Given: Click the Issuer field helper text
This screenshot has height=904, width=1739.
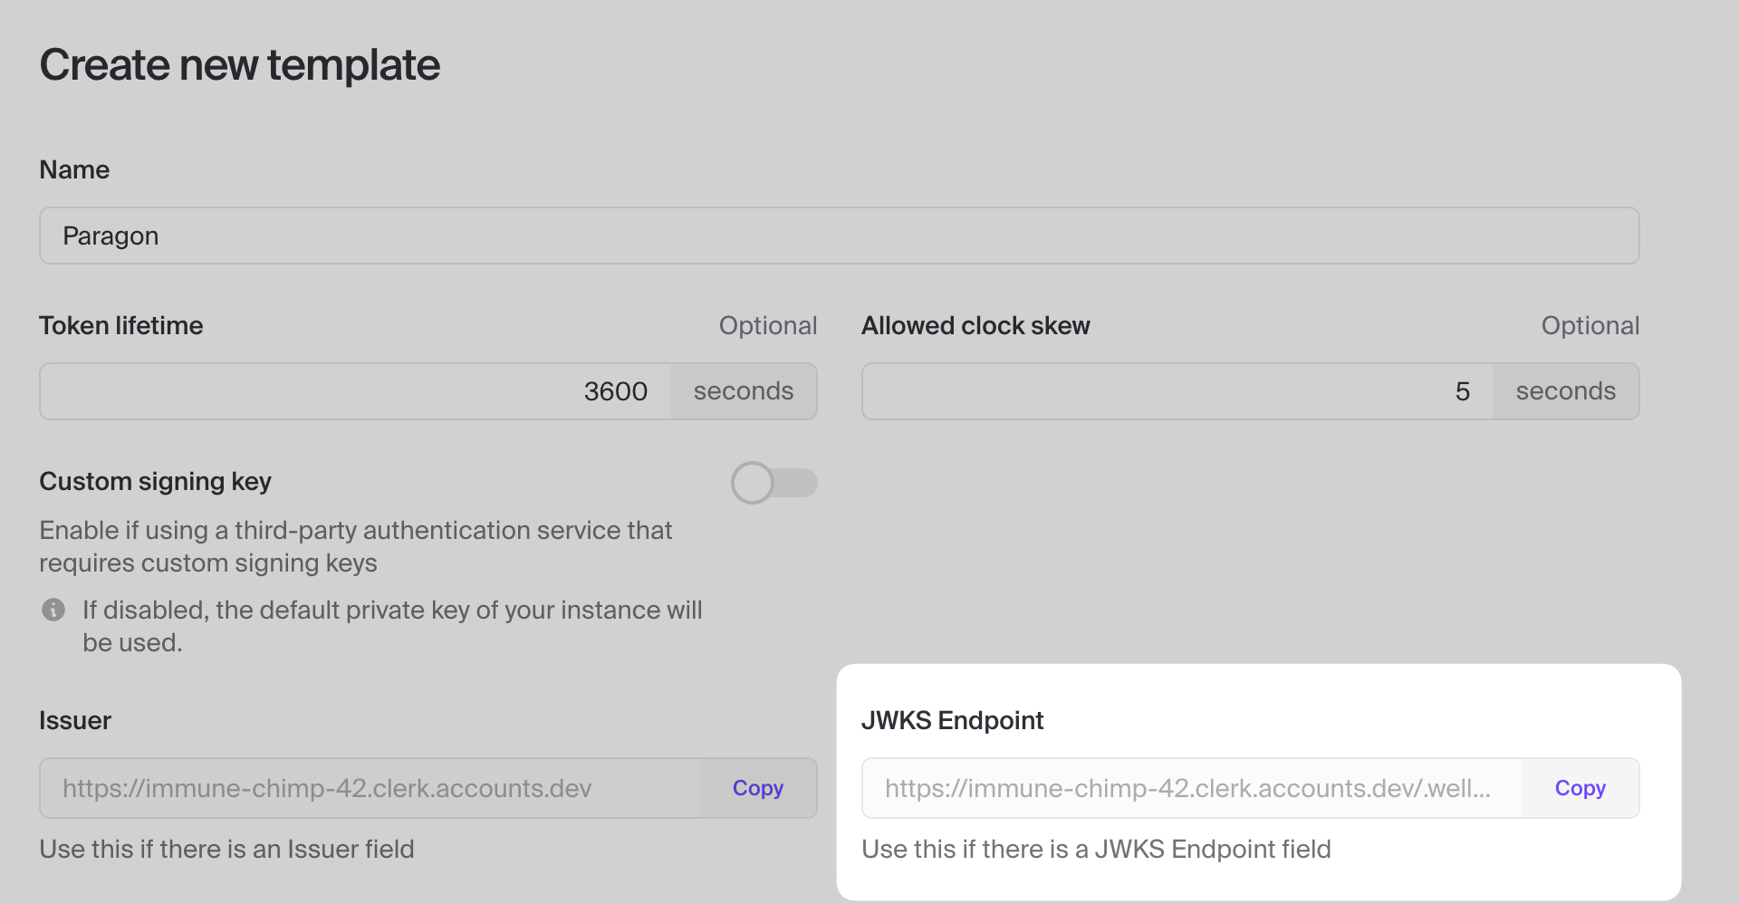Looking at the screenshot, I should [226, 849].
